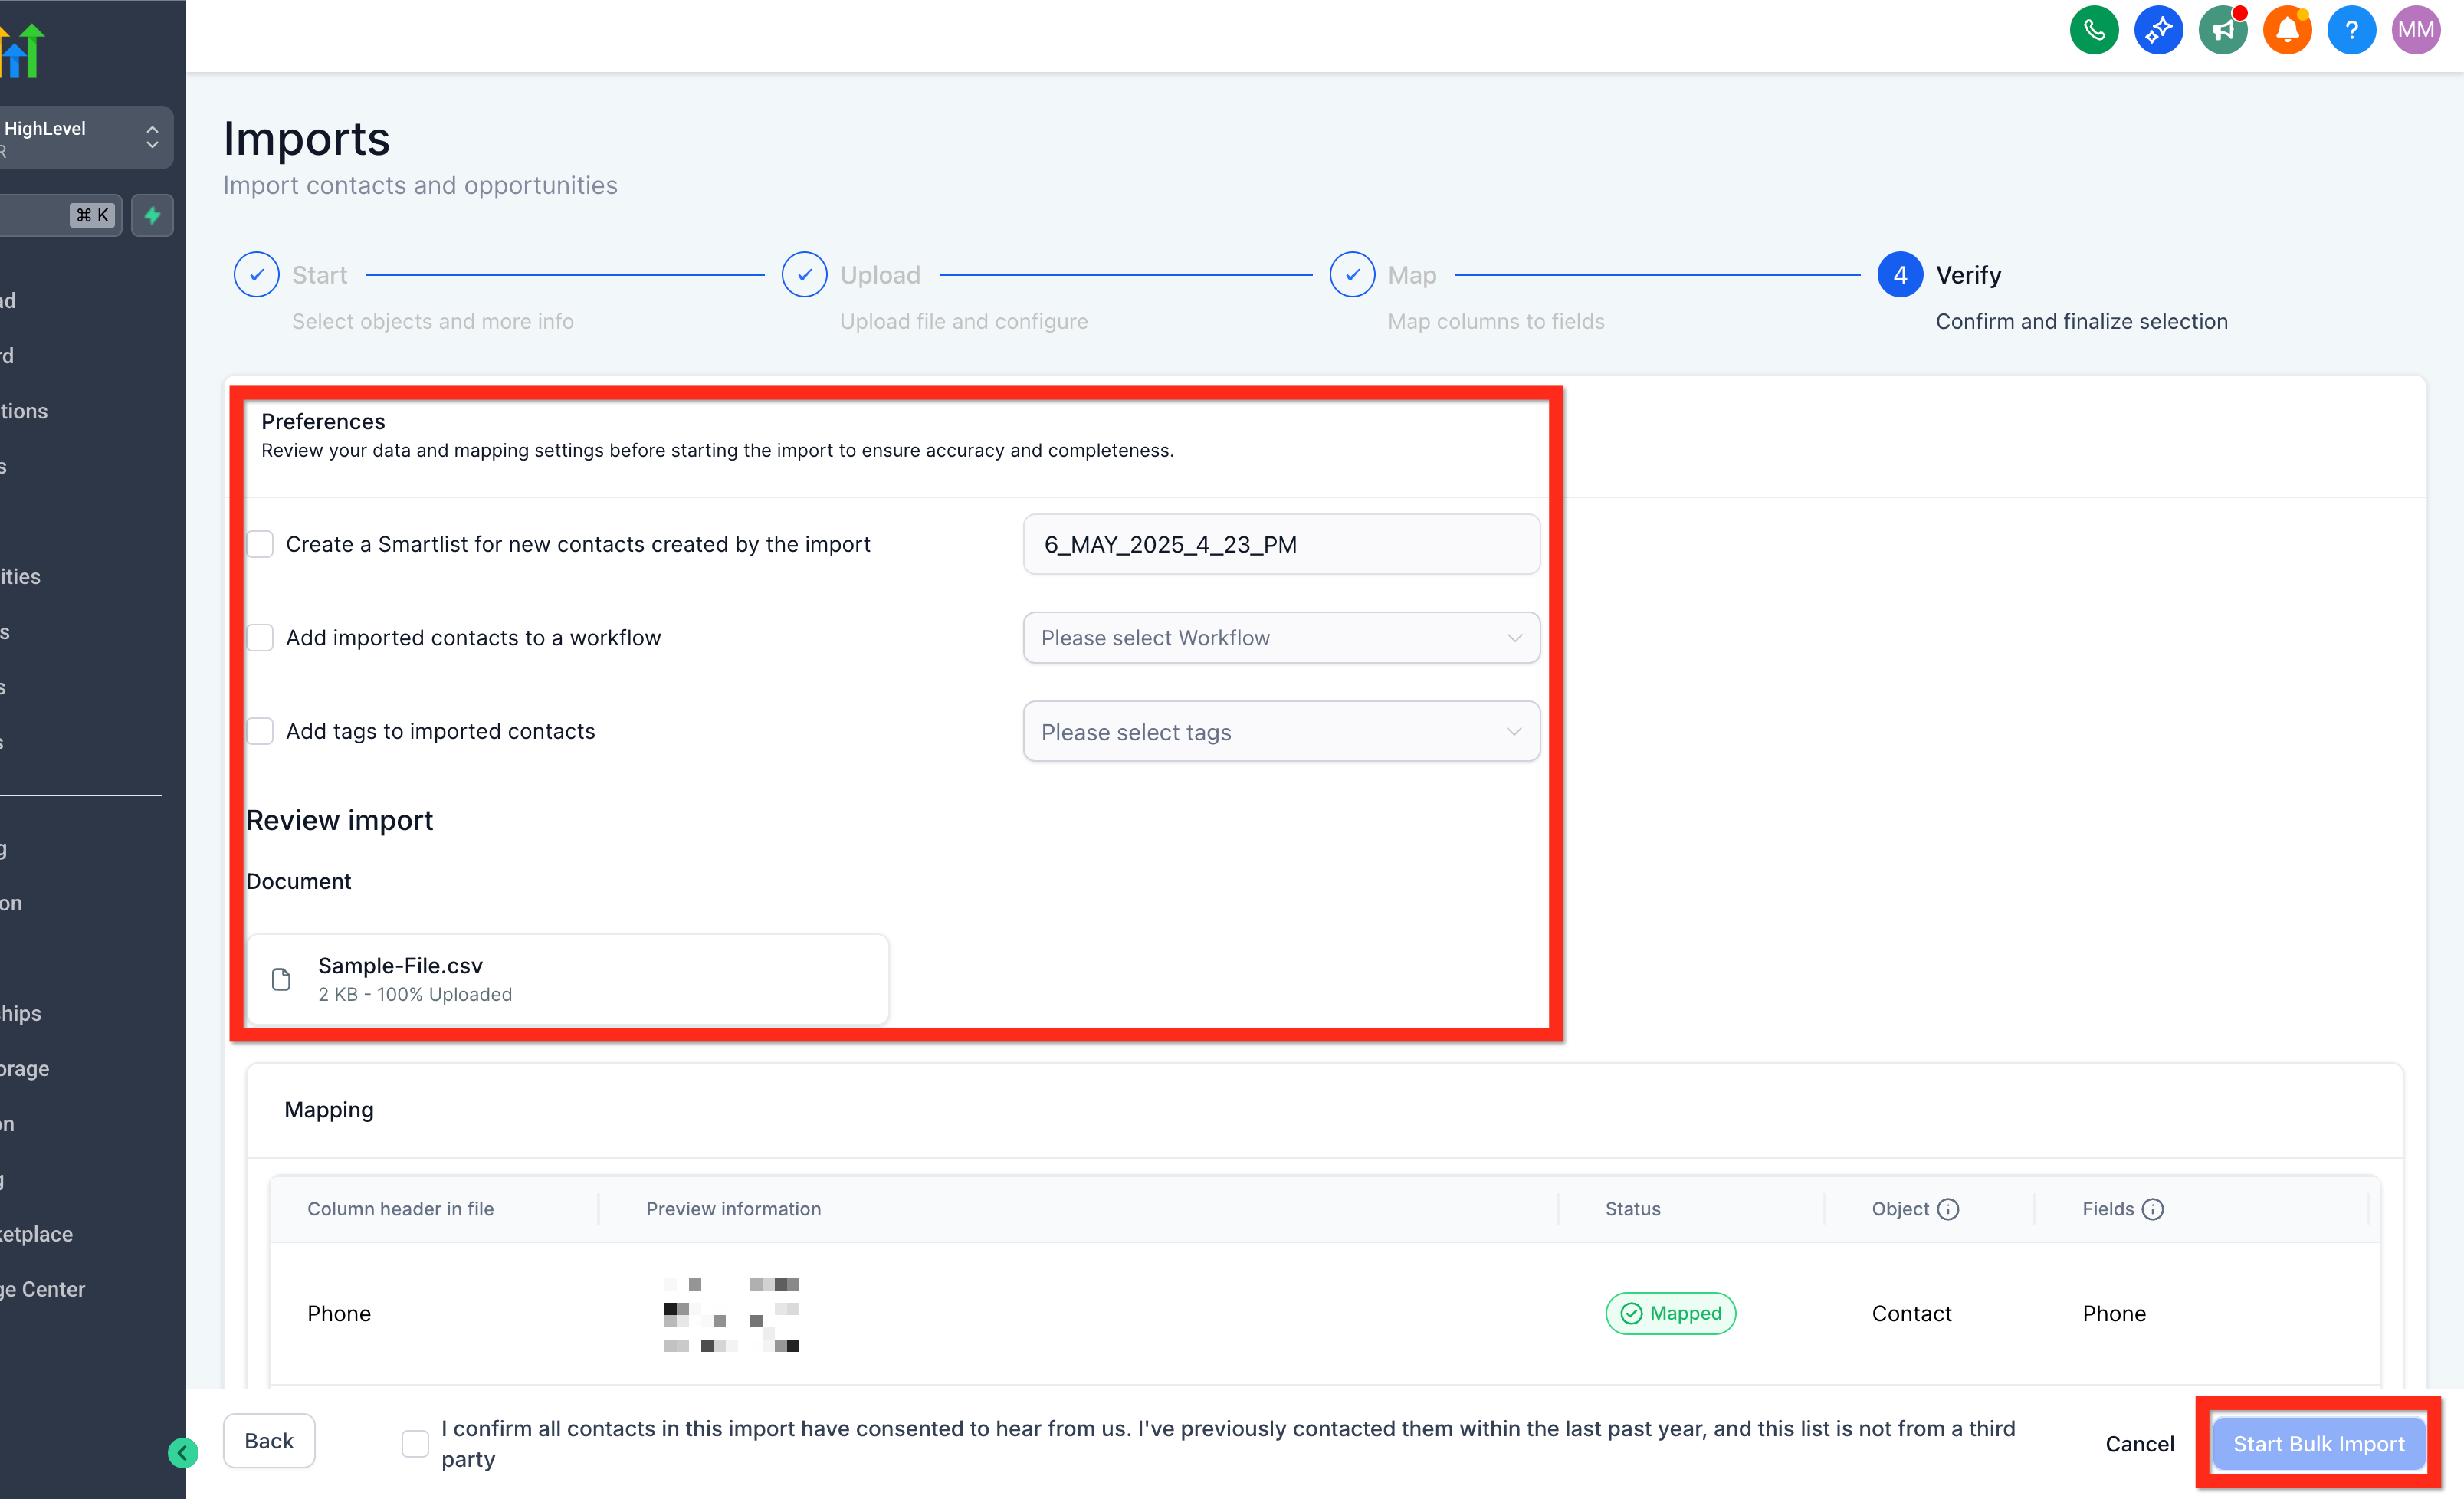Go to the Map step label
Screen dimensions: 2464x1499
tap(1412, 275)
